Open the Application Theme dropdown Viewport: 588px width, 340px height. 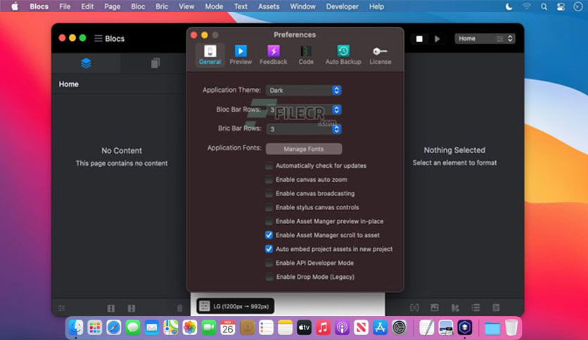(303, 90)
